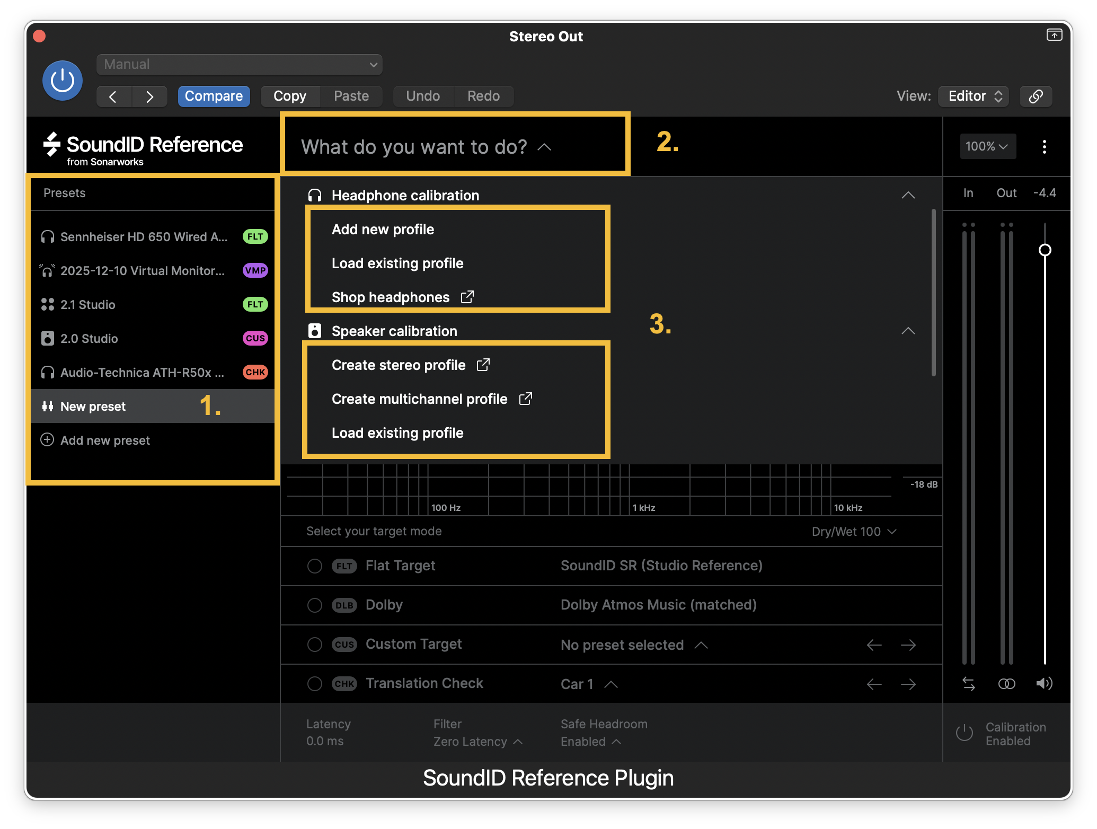Image resolution: width=1097 pixels, height=829 pixels.
Task: Click the Redo button
Action: click(483, 96)
